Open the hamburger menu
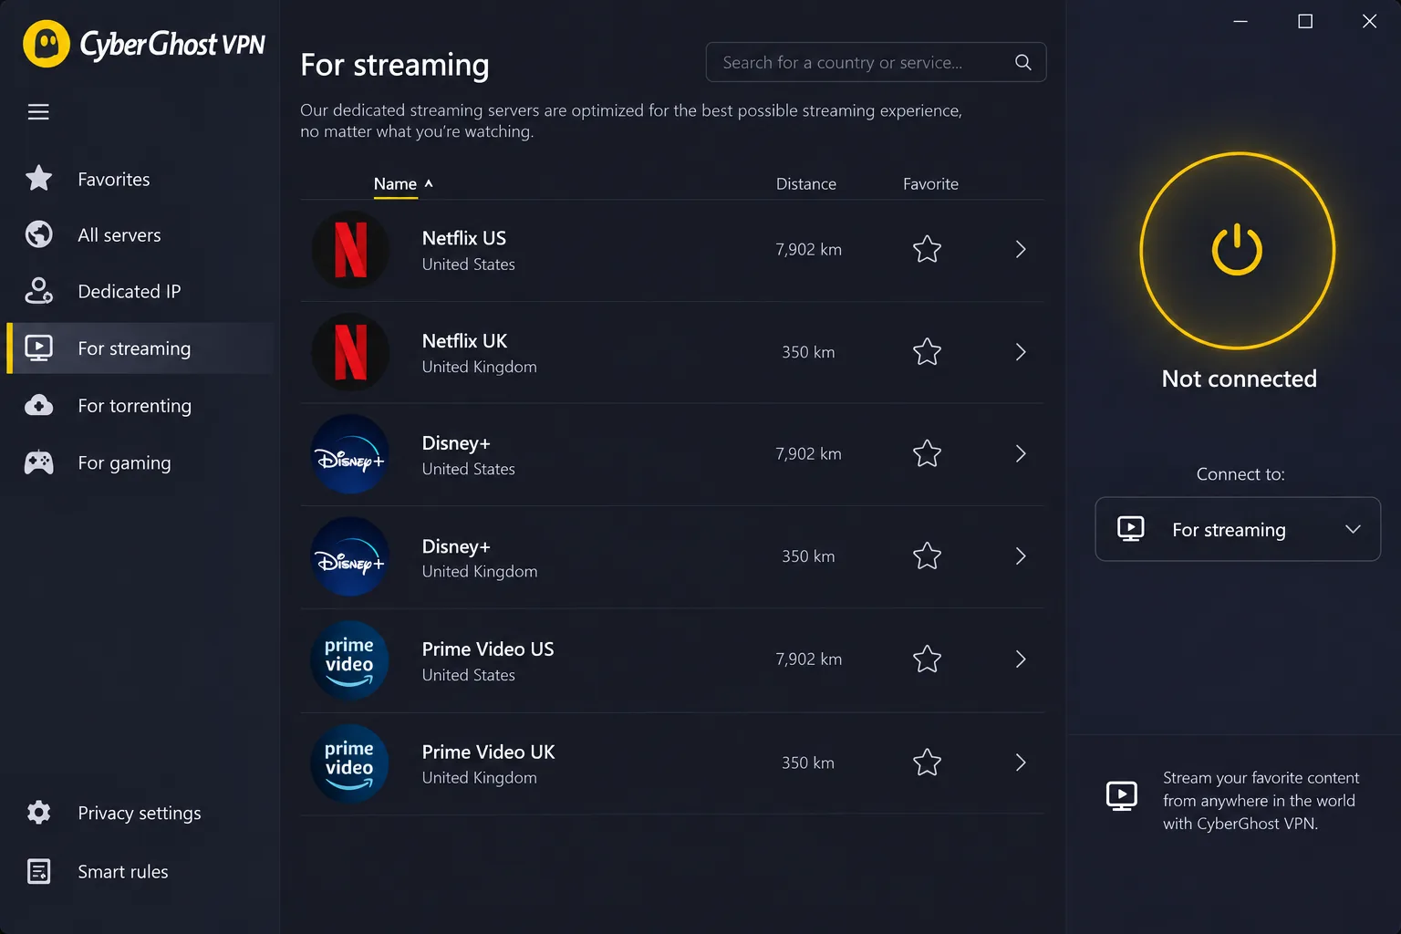Image resolution: width=1401 pixels, height=934 pixels. point(38,112)
